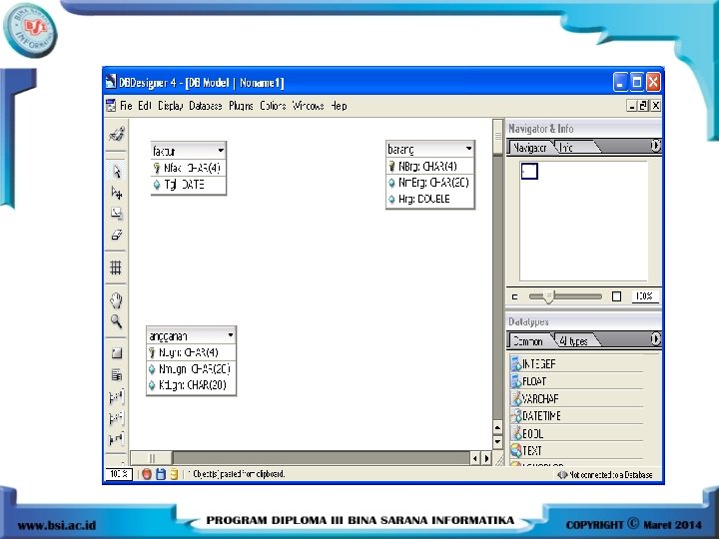
Task: Select the DATETIME datatype row
Action: point(577,416)
